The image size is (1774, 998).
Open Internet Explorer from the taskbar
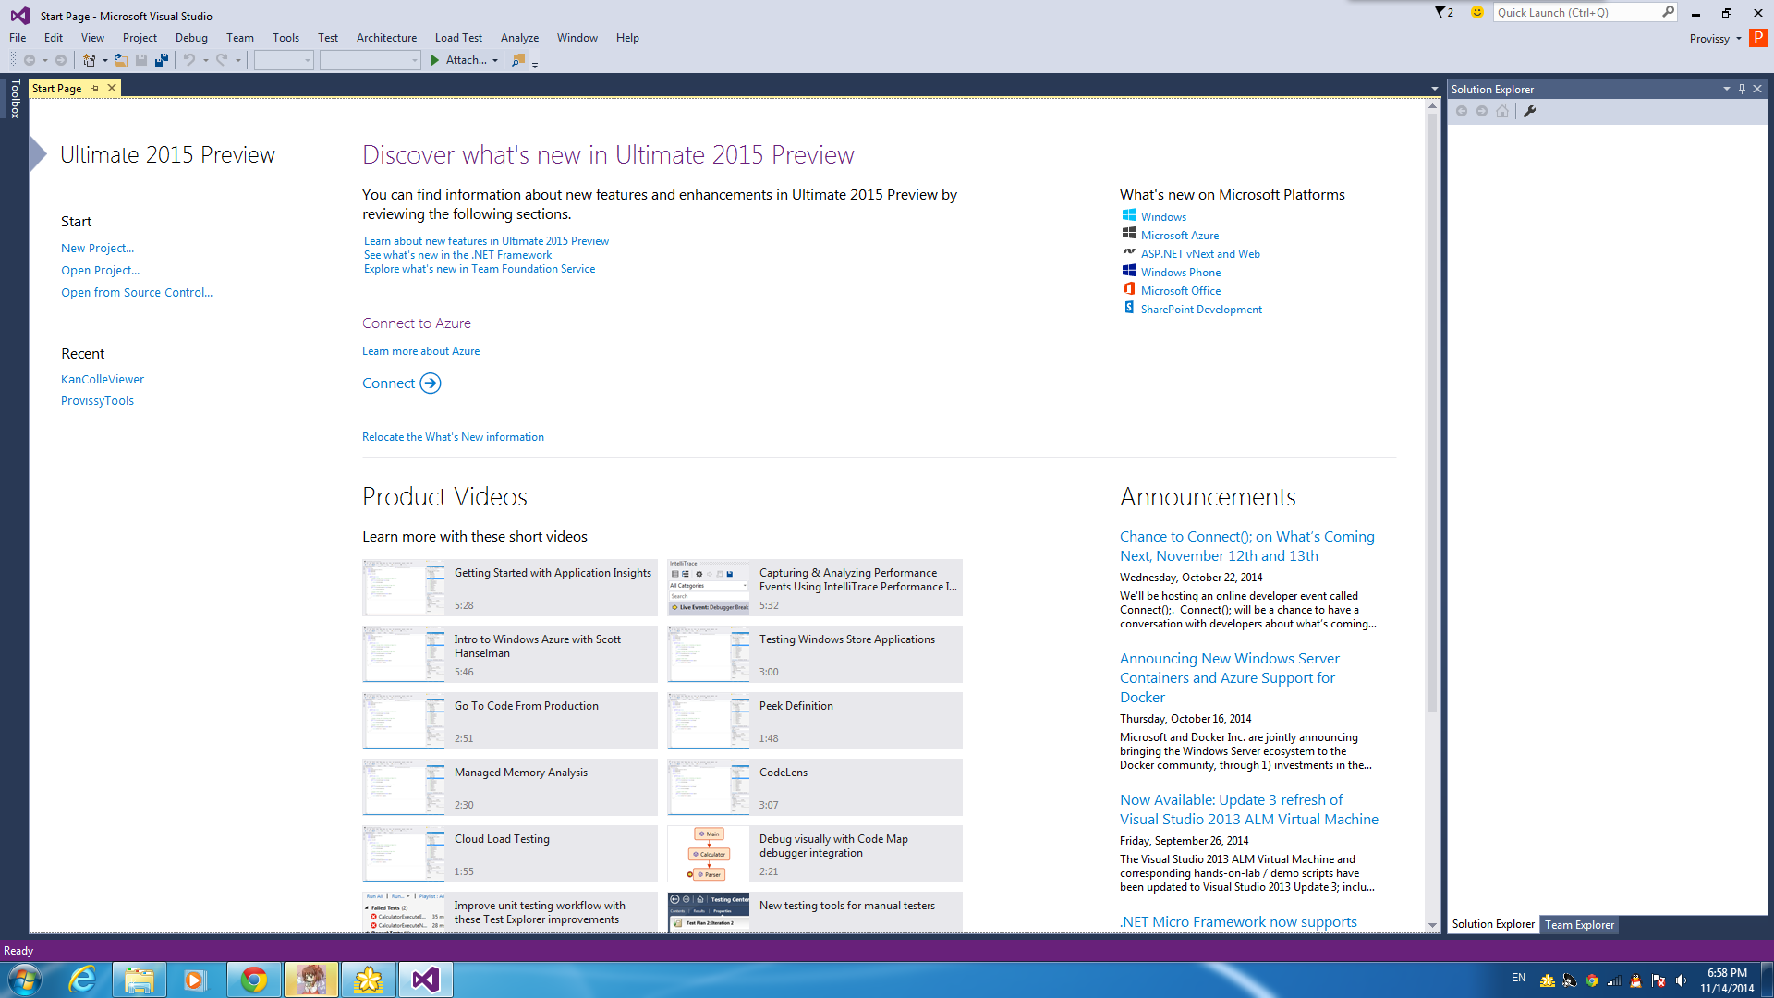[x=82, y=980]
